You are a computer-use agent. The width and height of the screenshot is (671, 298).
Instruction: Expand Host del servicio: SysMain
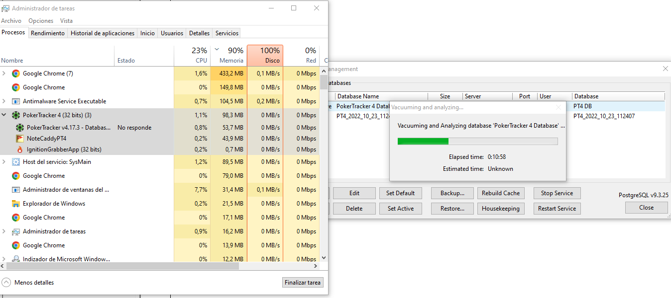coord(4,162)
